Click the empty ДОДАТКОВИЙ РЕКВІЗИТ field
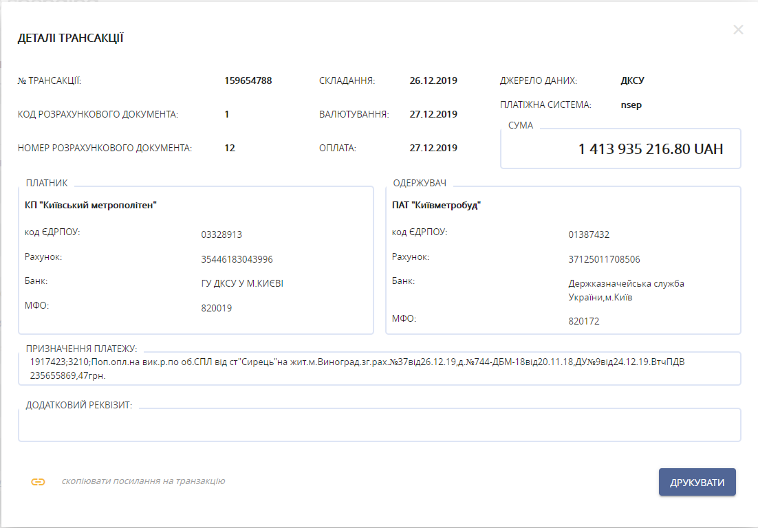Viewport: 758px width, 528px height. (x=380, y=425)
